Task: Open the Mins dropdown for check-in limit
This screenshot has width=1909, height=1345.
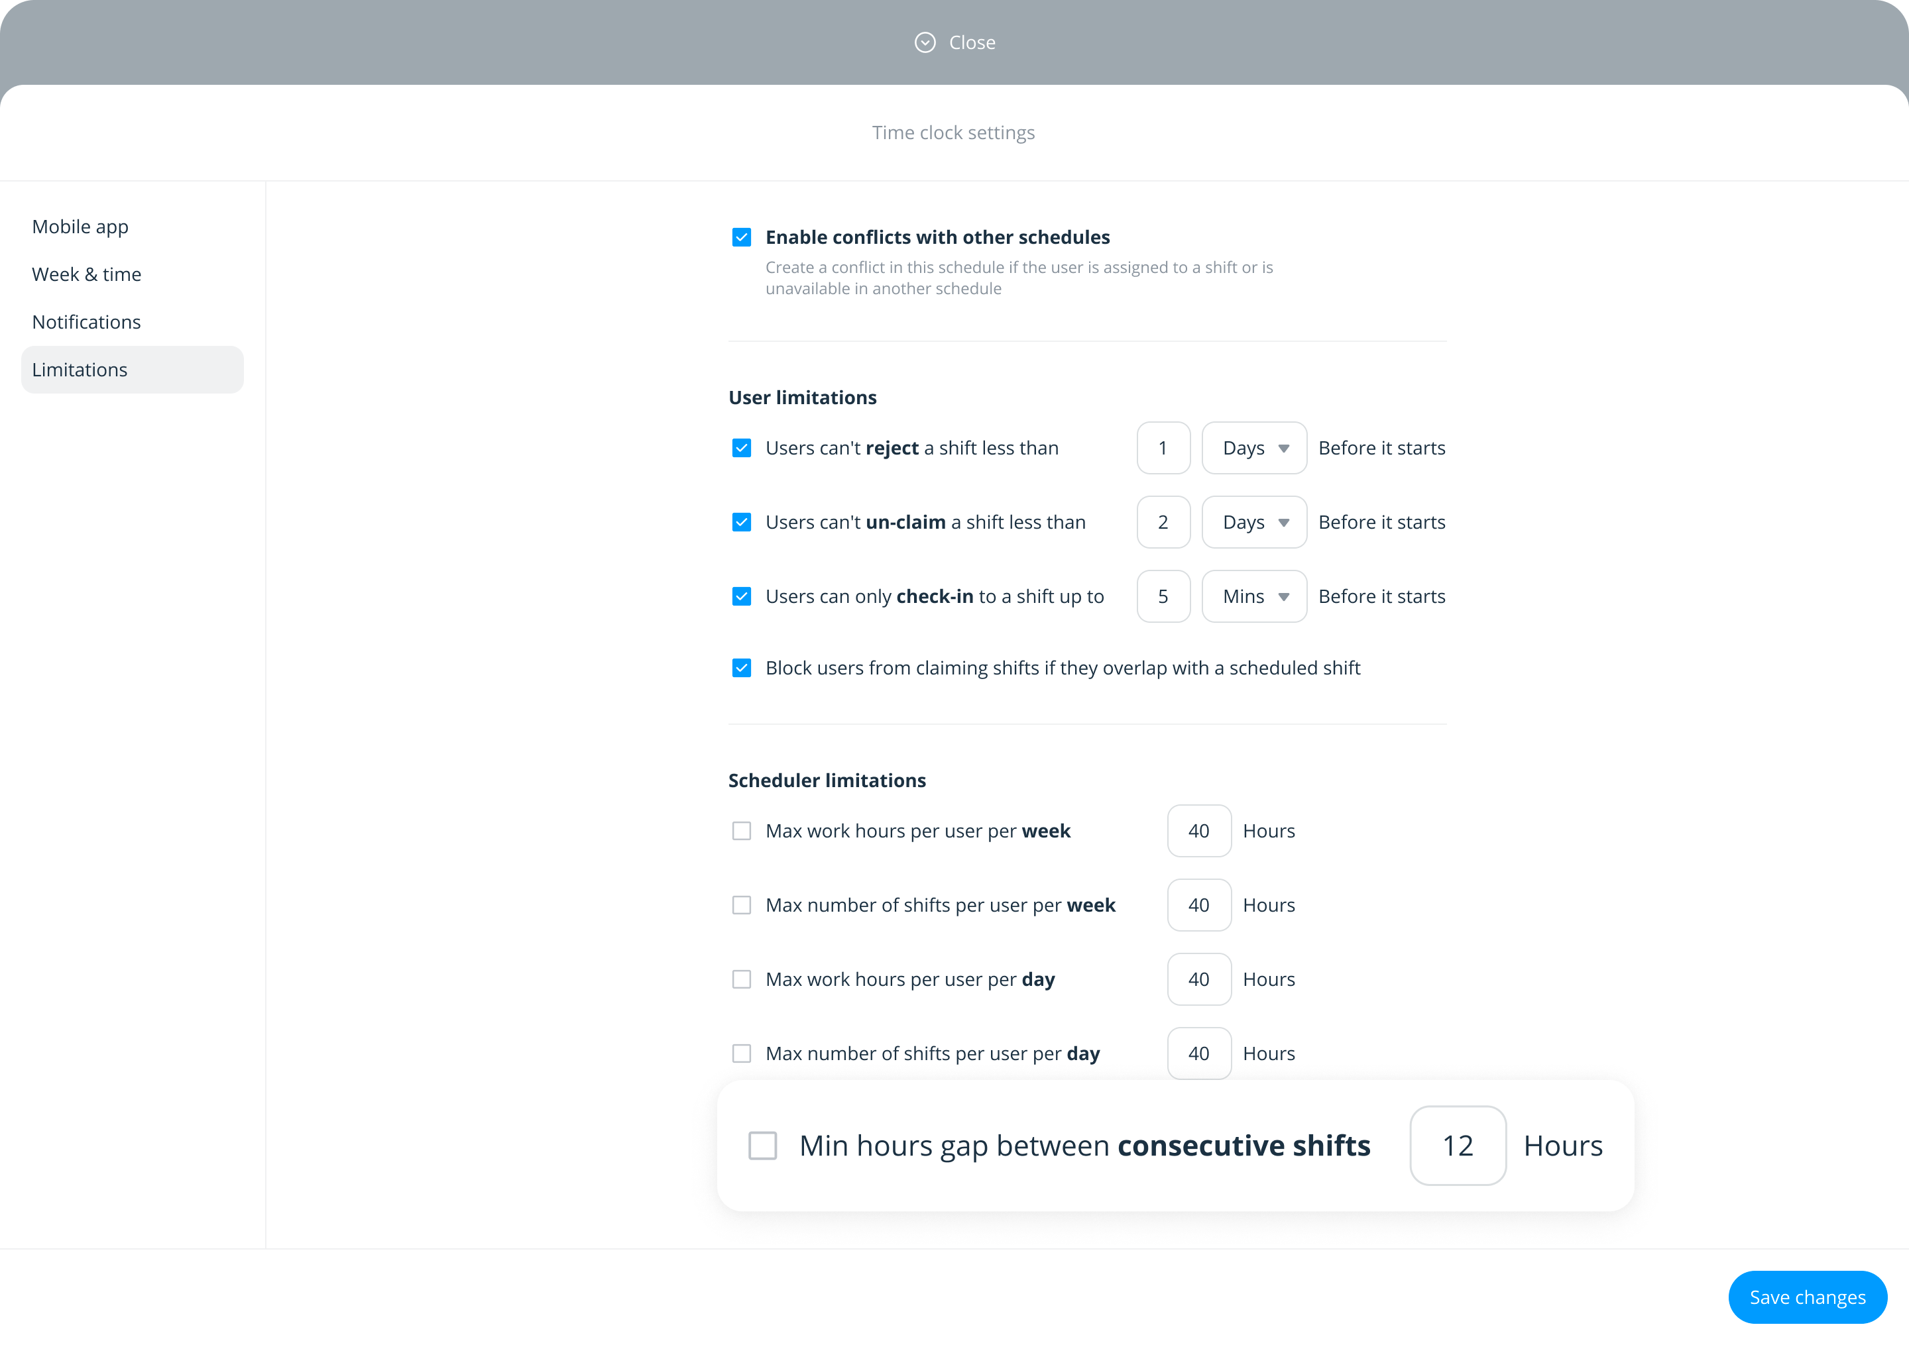Action: coord(1254,596)
